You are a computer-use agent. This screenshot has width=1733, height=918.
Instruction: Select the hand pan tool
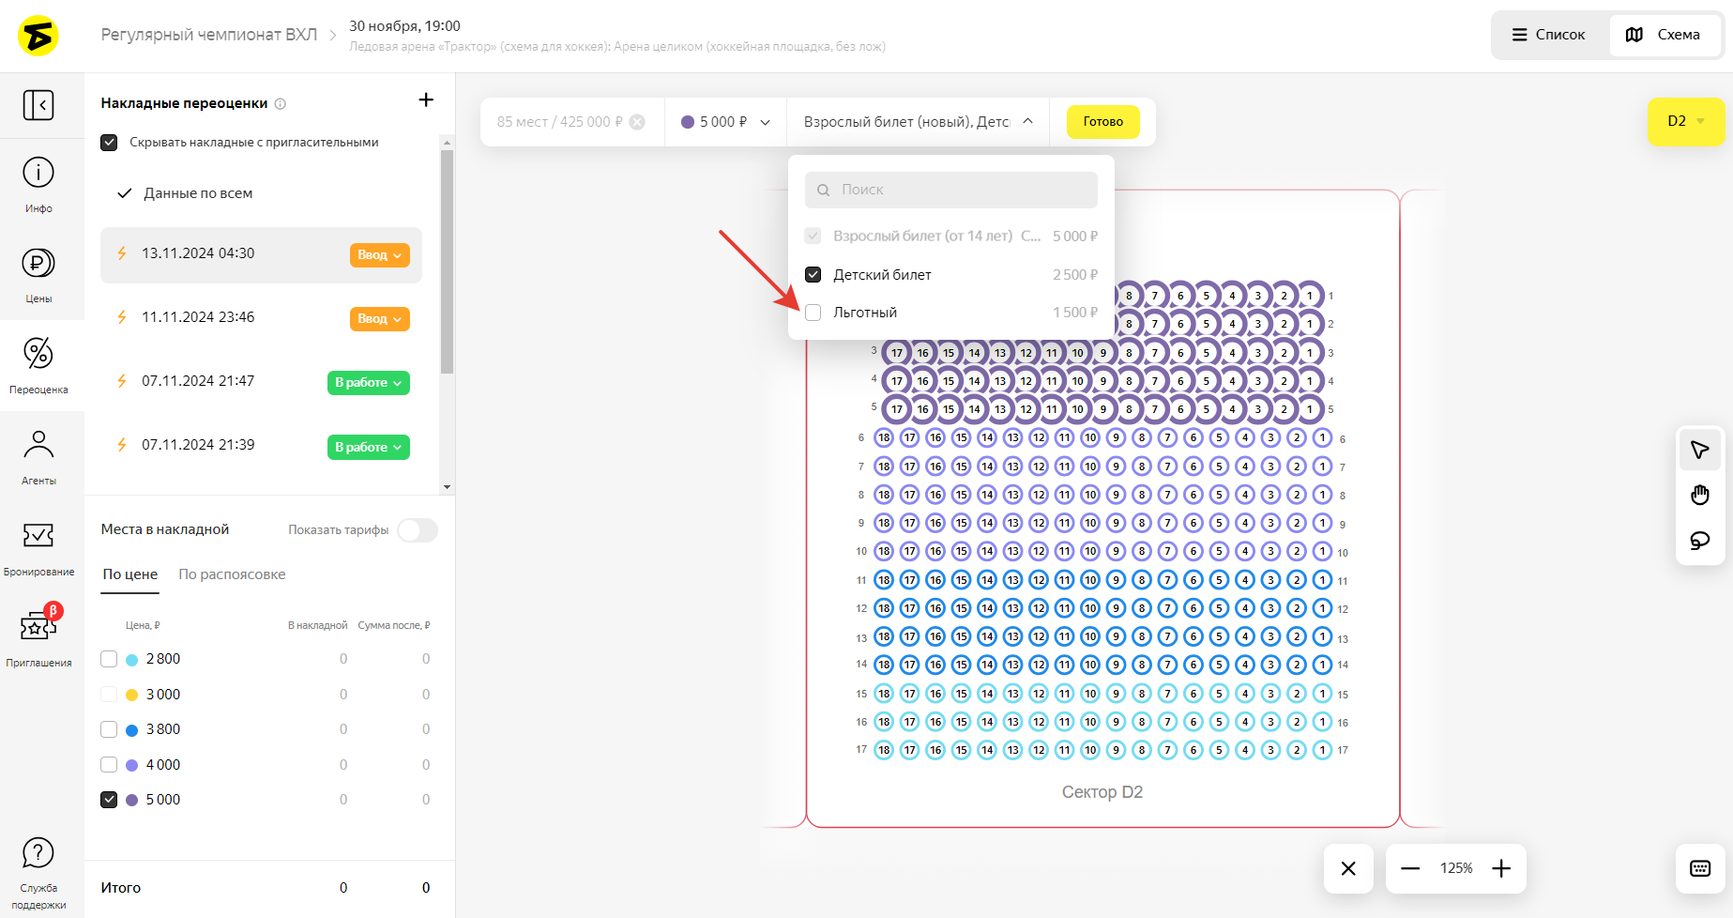click(x=1699, y=496)
